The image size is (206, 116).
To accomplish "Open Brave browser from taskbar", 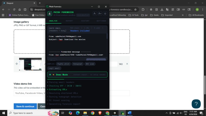I will pyautogui.click(x=100, y=113).
